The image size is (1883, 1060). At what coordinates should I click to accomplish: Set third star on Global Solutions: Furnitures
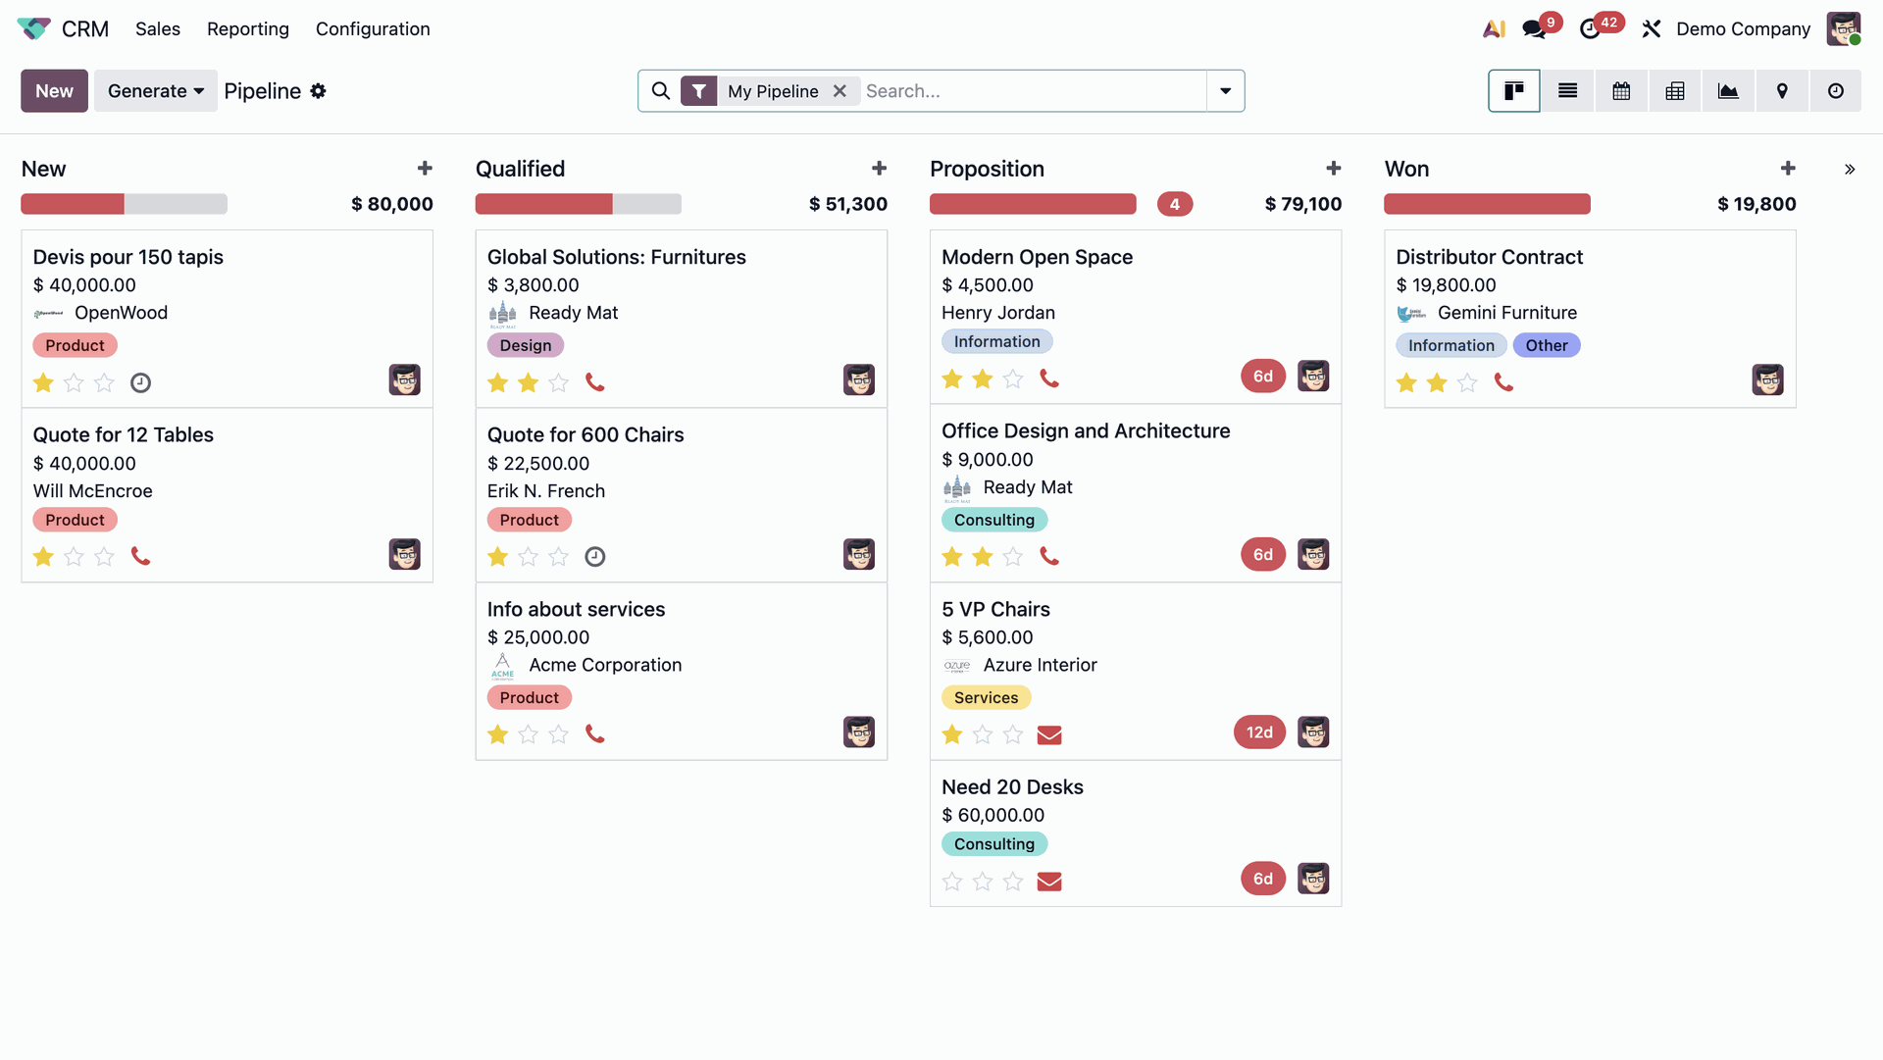coord(558,382)
